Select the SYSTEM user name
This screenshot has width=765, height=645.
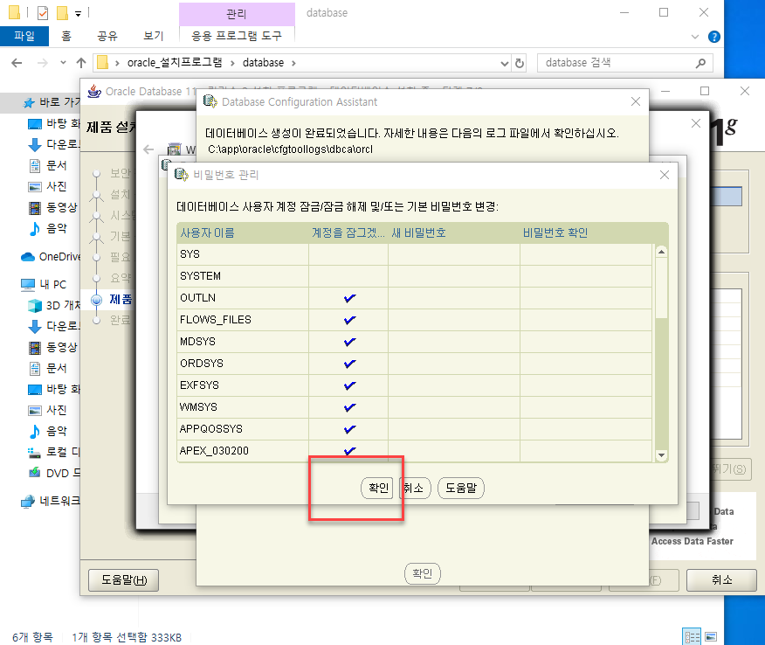(201, 276)
